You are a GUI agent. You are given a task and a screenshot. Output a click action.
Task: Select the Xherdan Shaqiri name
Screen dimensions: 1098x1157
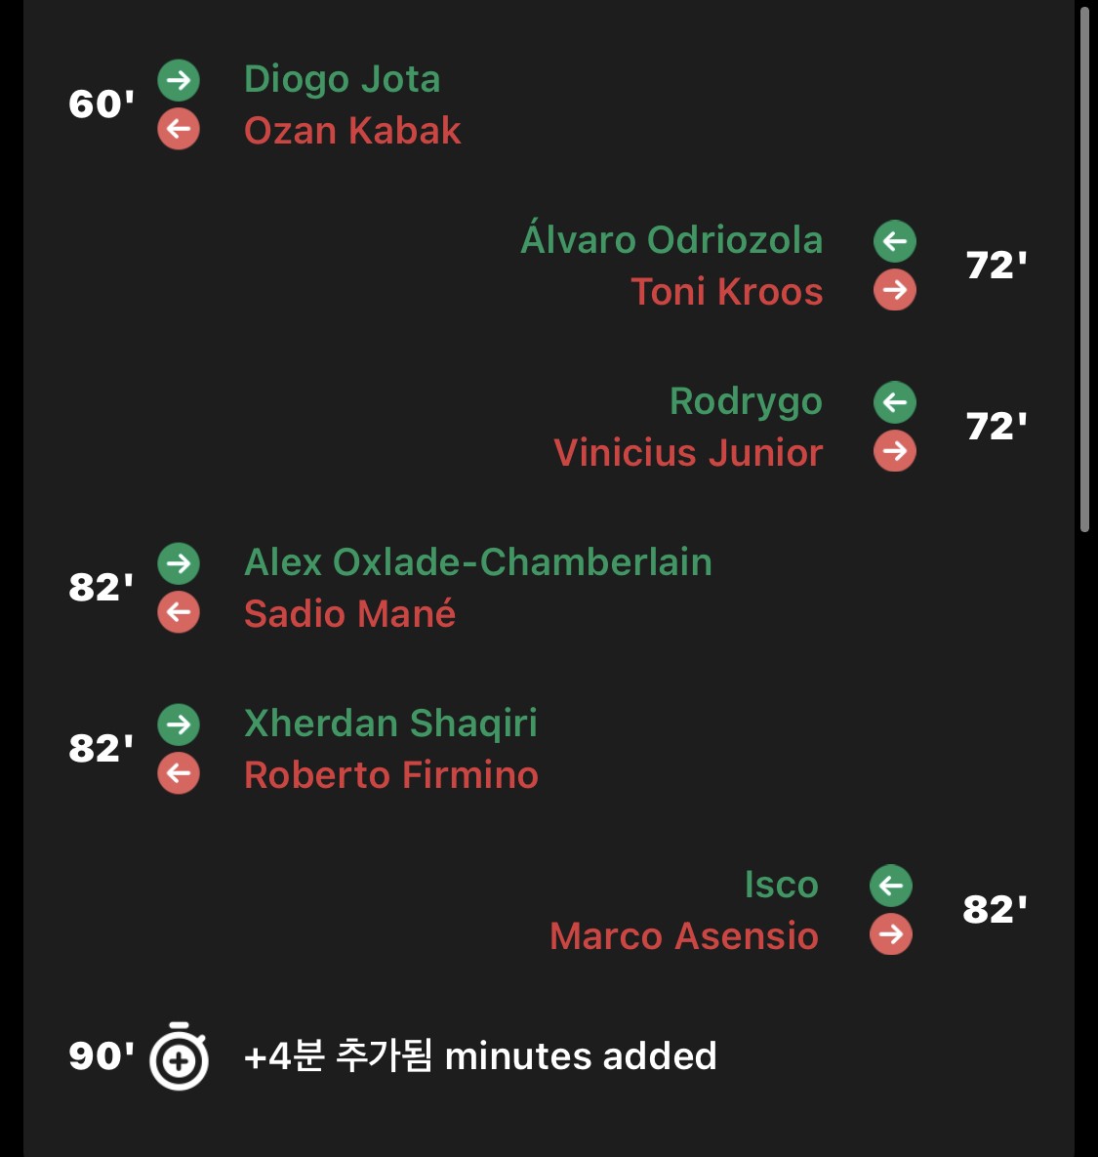click(x=390, y=723)
